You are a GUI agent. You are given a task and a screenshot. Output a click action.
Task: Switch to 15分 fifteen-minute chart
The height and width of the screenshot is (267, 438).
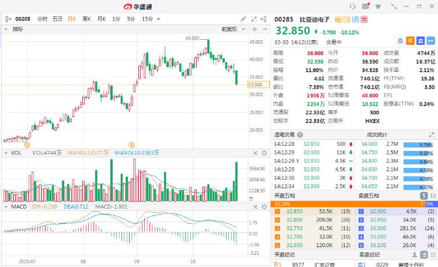(x=147, y=19)
